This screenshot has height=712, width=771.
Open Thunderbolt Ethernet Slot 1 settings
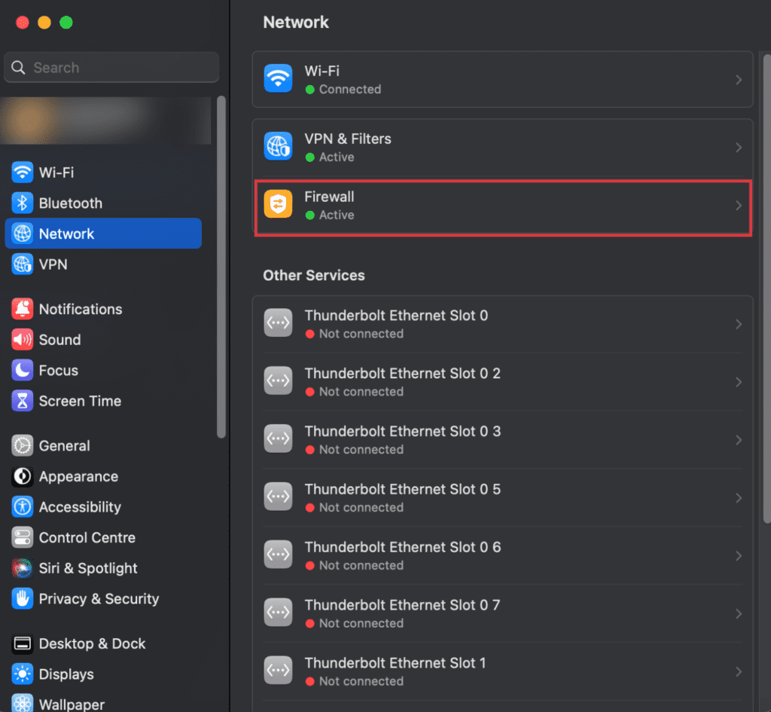pos(502,670)
